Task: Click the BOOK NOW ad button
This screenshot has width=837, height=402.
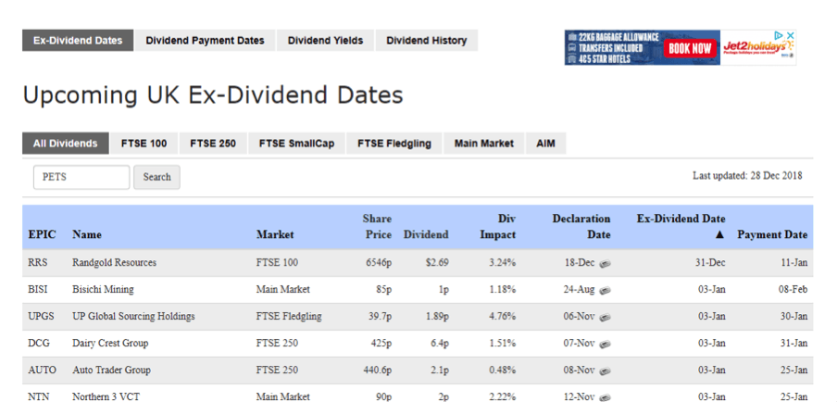Action: pyautogui.click(x=690, y=48)
